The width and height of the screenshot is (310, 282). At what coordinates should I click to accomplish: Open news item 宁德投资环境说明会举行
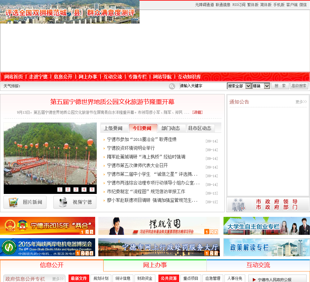pyautogui.click(x=131, y=148)
